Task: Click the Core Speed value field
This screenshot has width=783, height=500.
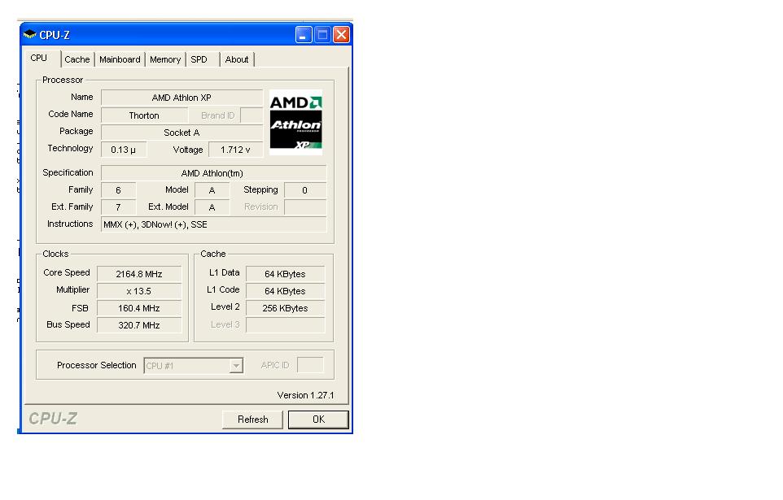Action: [x=140, y=274]
